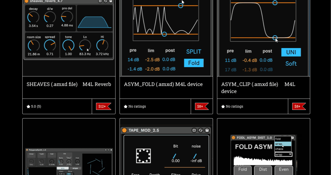Switch to the Fold mode on ASYM_FOLD

[x=194, y=63]
